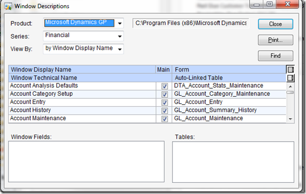This screenshot has width=306, height=194.
Task: Select the Account Maintenance row
Action: click(147, 119)
